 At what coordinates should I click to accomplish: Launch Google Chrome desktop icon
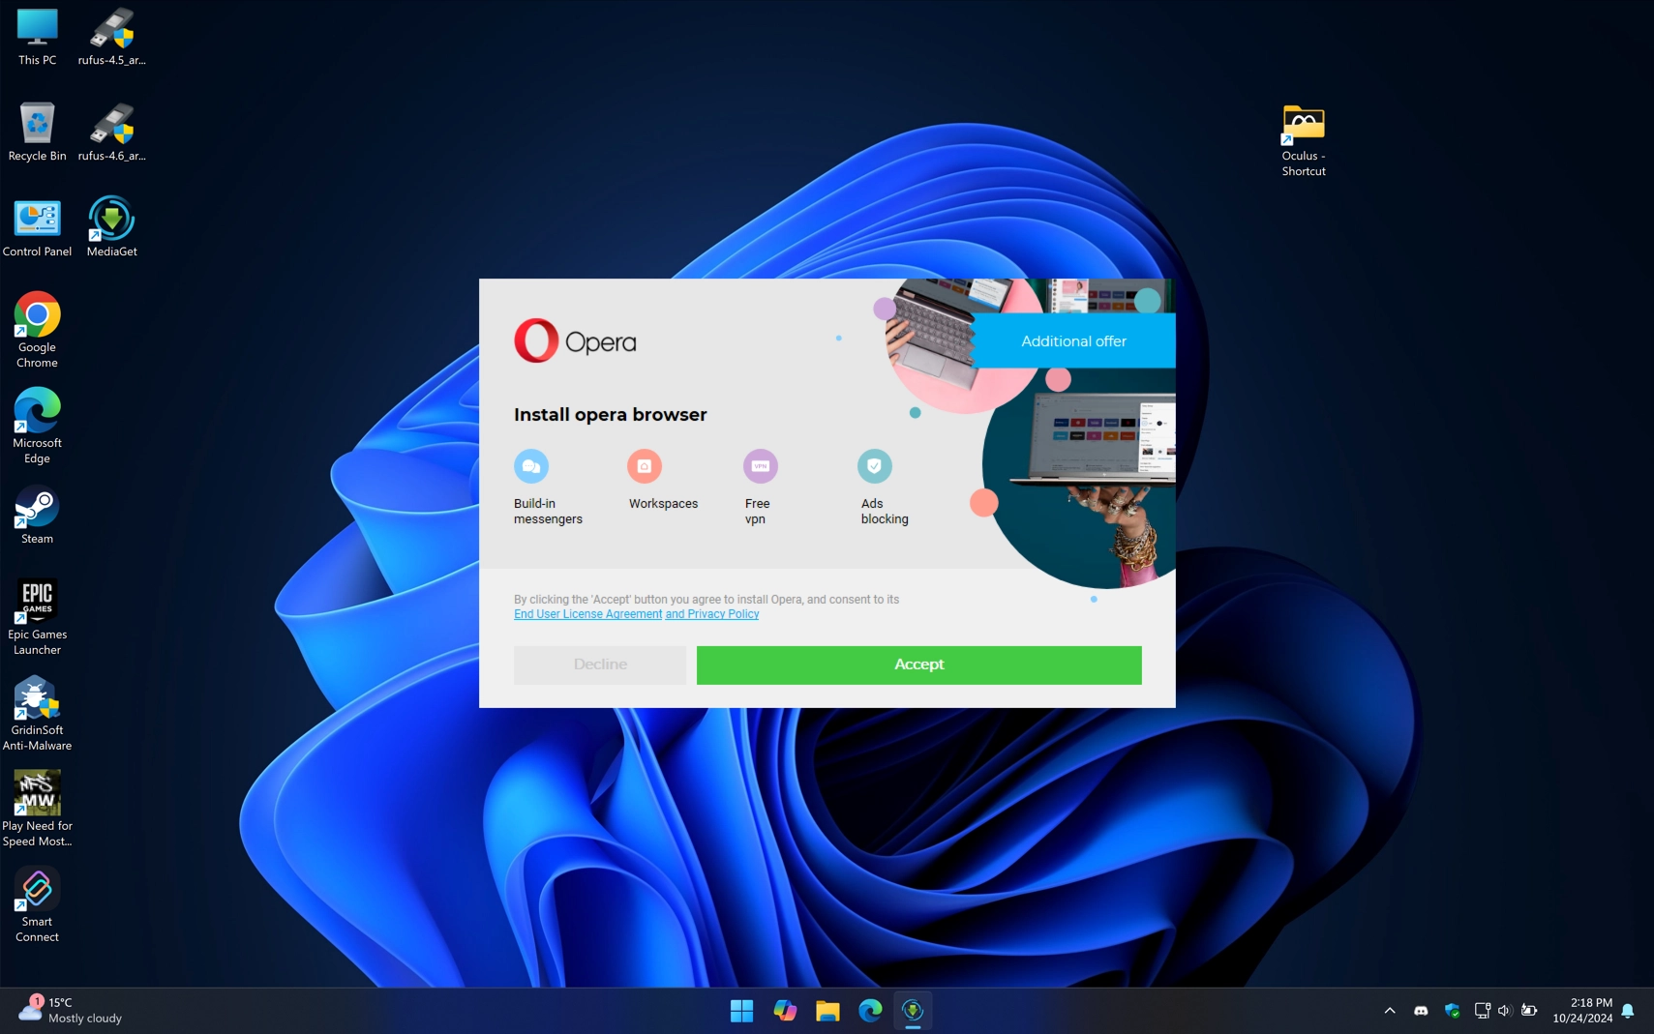pos(36,314)
